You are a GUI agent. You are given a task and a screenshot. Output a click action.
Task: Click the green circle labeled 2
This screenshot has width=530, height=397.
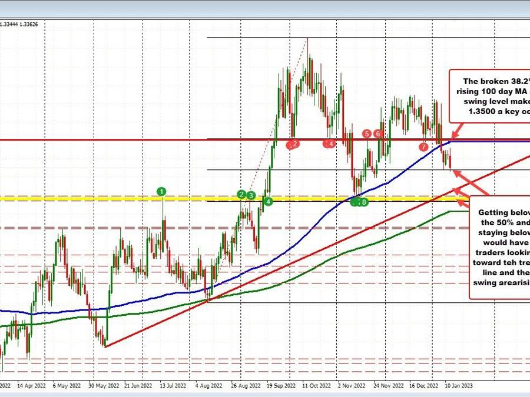click(x=241, y=194)
